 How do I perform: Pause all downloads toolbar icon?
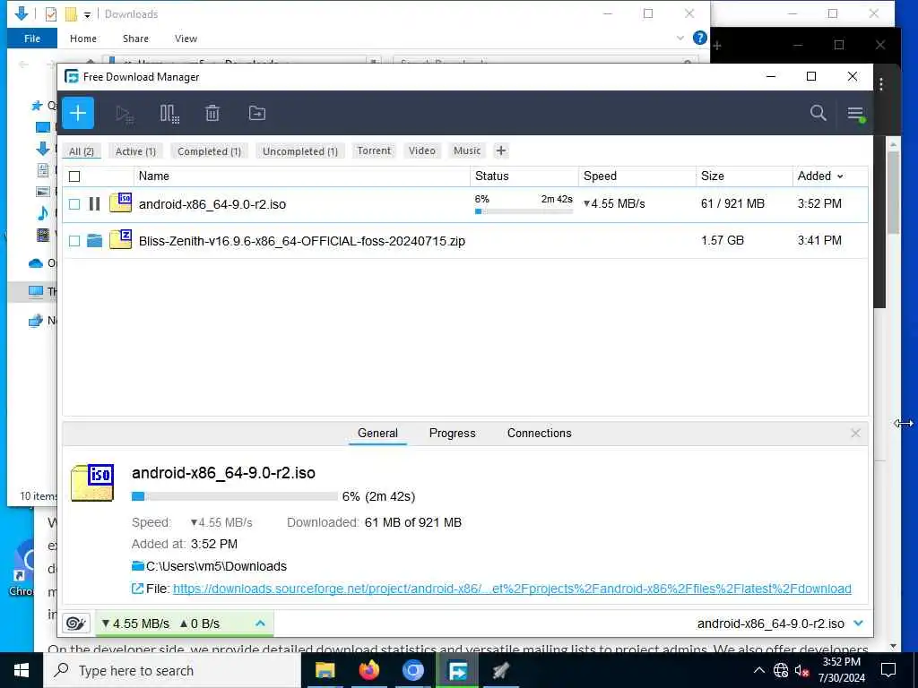(169, 114)
